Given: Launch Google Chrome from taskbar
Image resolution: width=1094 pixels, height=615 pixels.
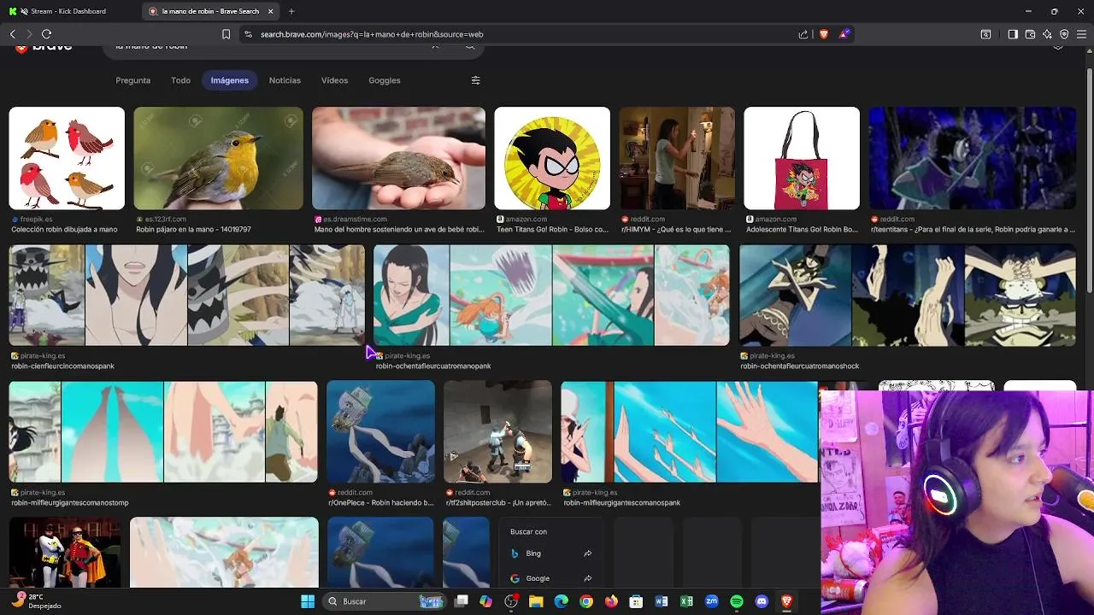Looking at the screenshot, I should [x=585, y=601].
